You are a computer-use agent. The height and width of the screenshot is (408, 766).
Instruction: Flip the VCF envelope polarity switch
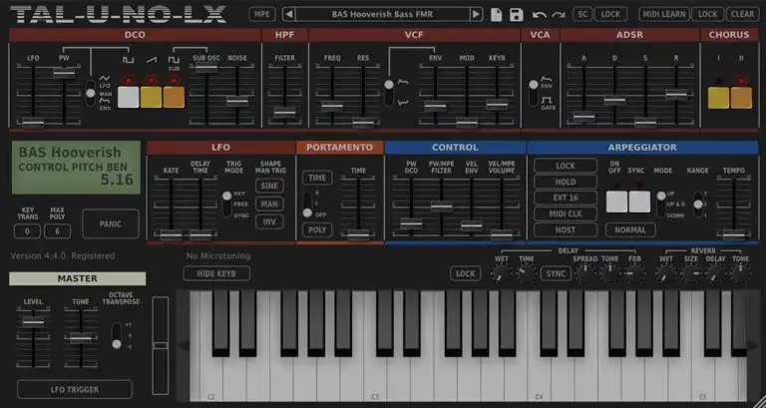pyautogui.click(x=389, y=93)
